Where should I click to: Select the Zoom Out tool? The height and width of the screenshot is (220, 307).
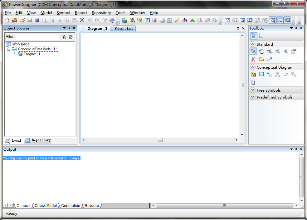click(x=278, y=51)
